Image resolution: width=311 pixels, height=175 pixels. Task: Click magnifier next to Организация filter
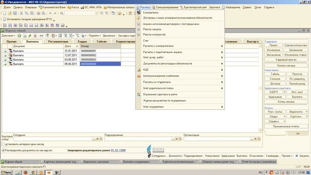coord(259,139)
